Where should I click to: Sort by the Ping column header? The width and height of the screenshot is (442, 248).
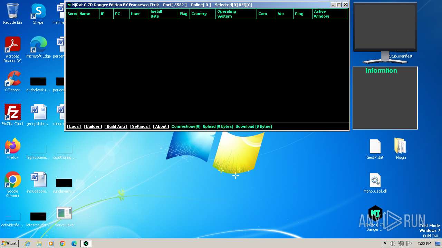(303, 14)
